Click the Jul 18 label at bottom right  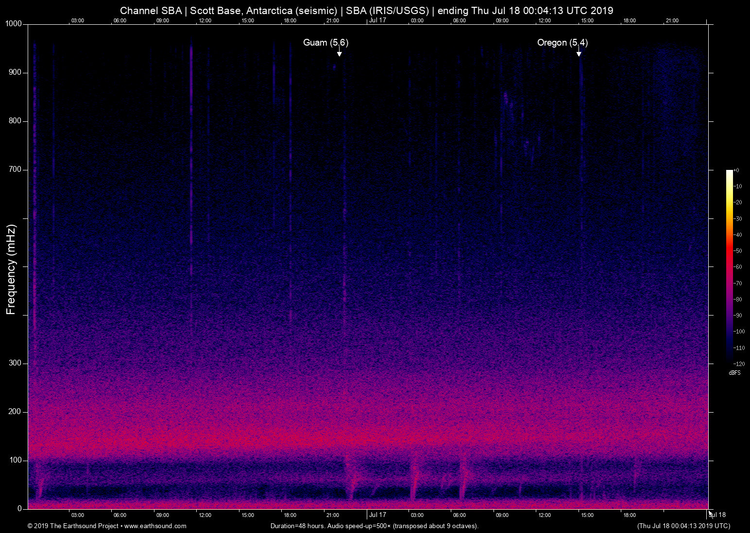point(717,515)
